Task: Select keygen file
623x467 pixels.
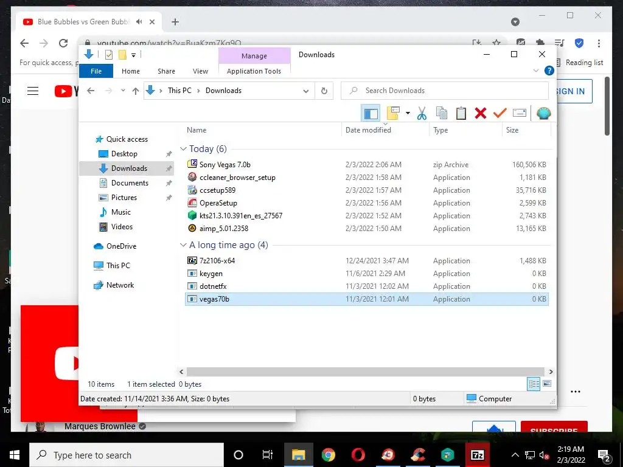Action: tap(367, 274)
